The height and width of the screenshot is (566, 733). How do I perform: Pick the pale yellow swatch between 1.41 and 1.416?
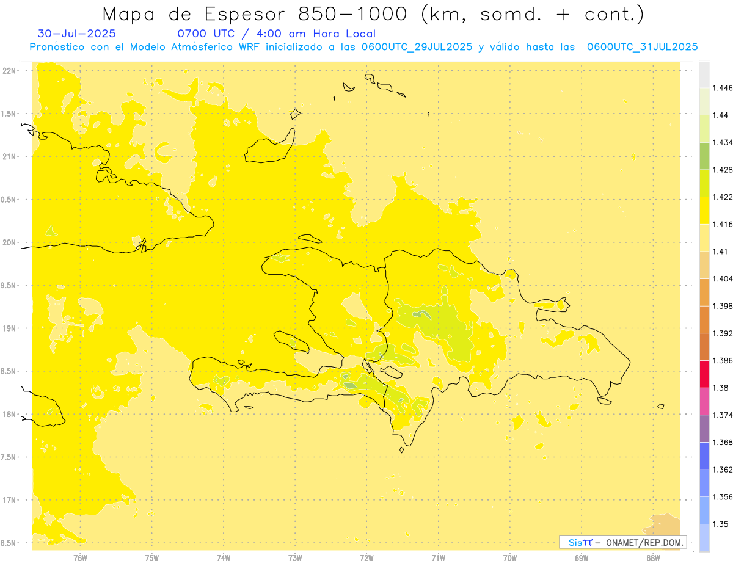point(704,238)
